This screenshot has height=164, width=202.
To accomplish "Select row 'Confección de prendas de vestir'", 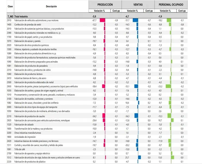I will pos(97,25).
